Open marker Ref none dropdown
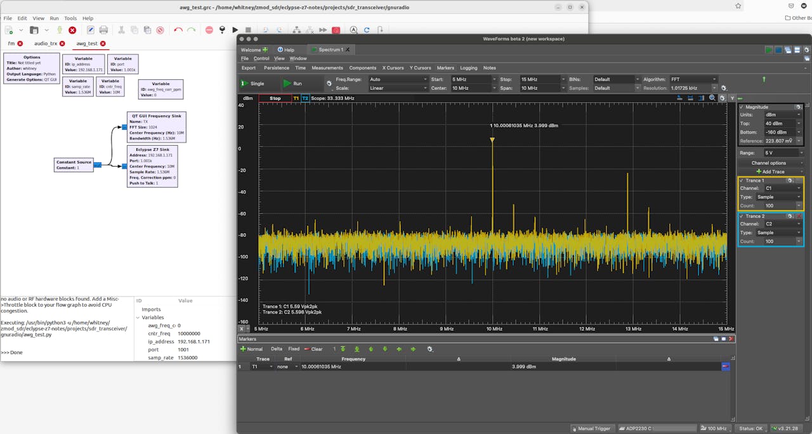812x434 pixels. tap(287, 366)
